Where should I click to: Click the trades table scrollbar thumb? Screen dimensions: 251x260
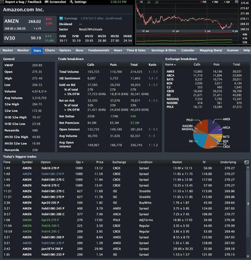coord(248,204)
